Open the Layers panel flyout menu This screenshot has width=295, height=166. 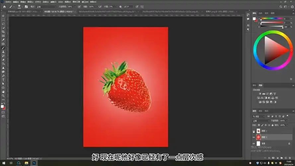coord(293,111)
